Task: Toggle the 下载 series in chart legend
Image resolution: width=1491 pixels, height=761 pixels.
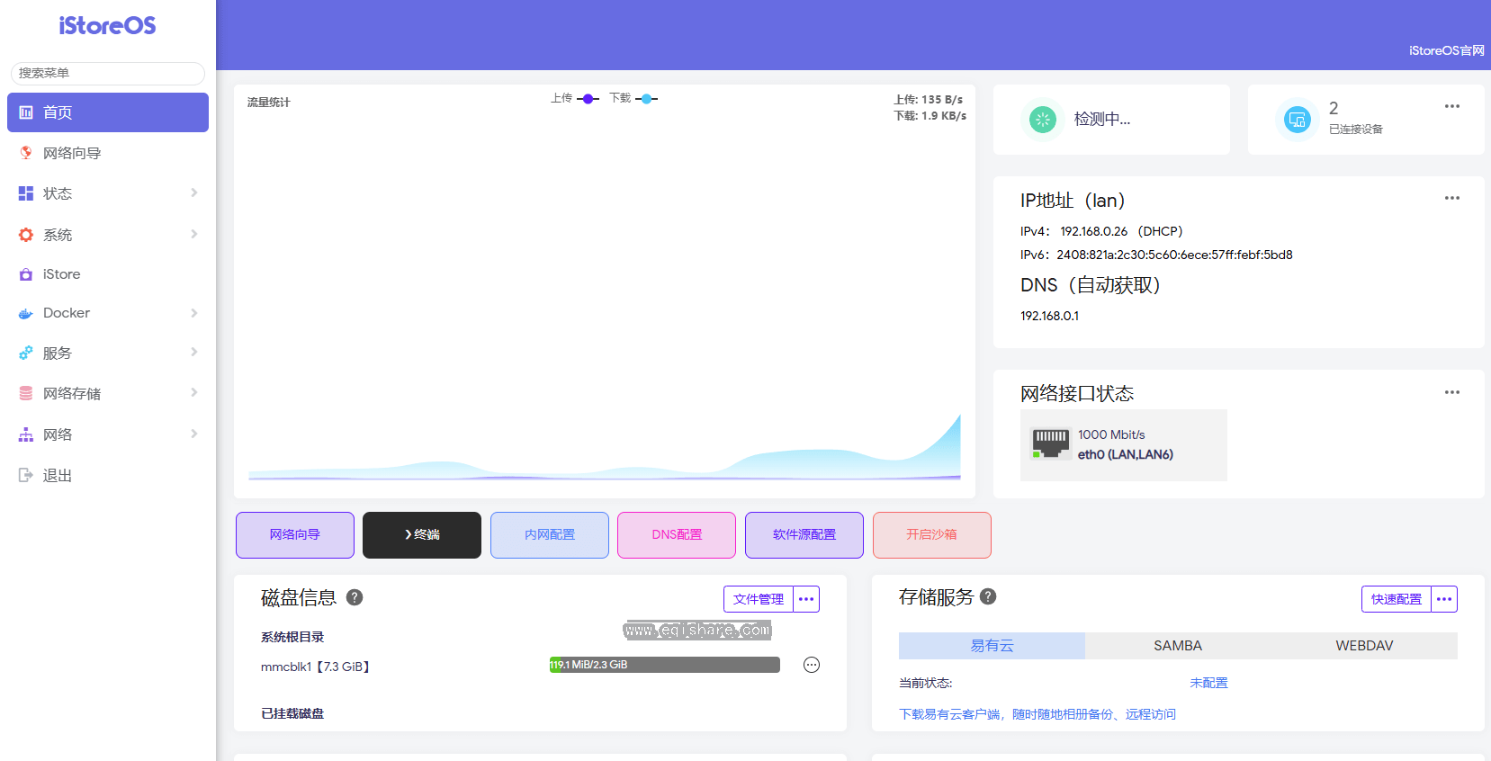Action: coord(633,98)
